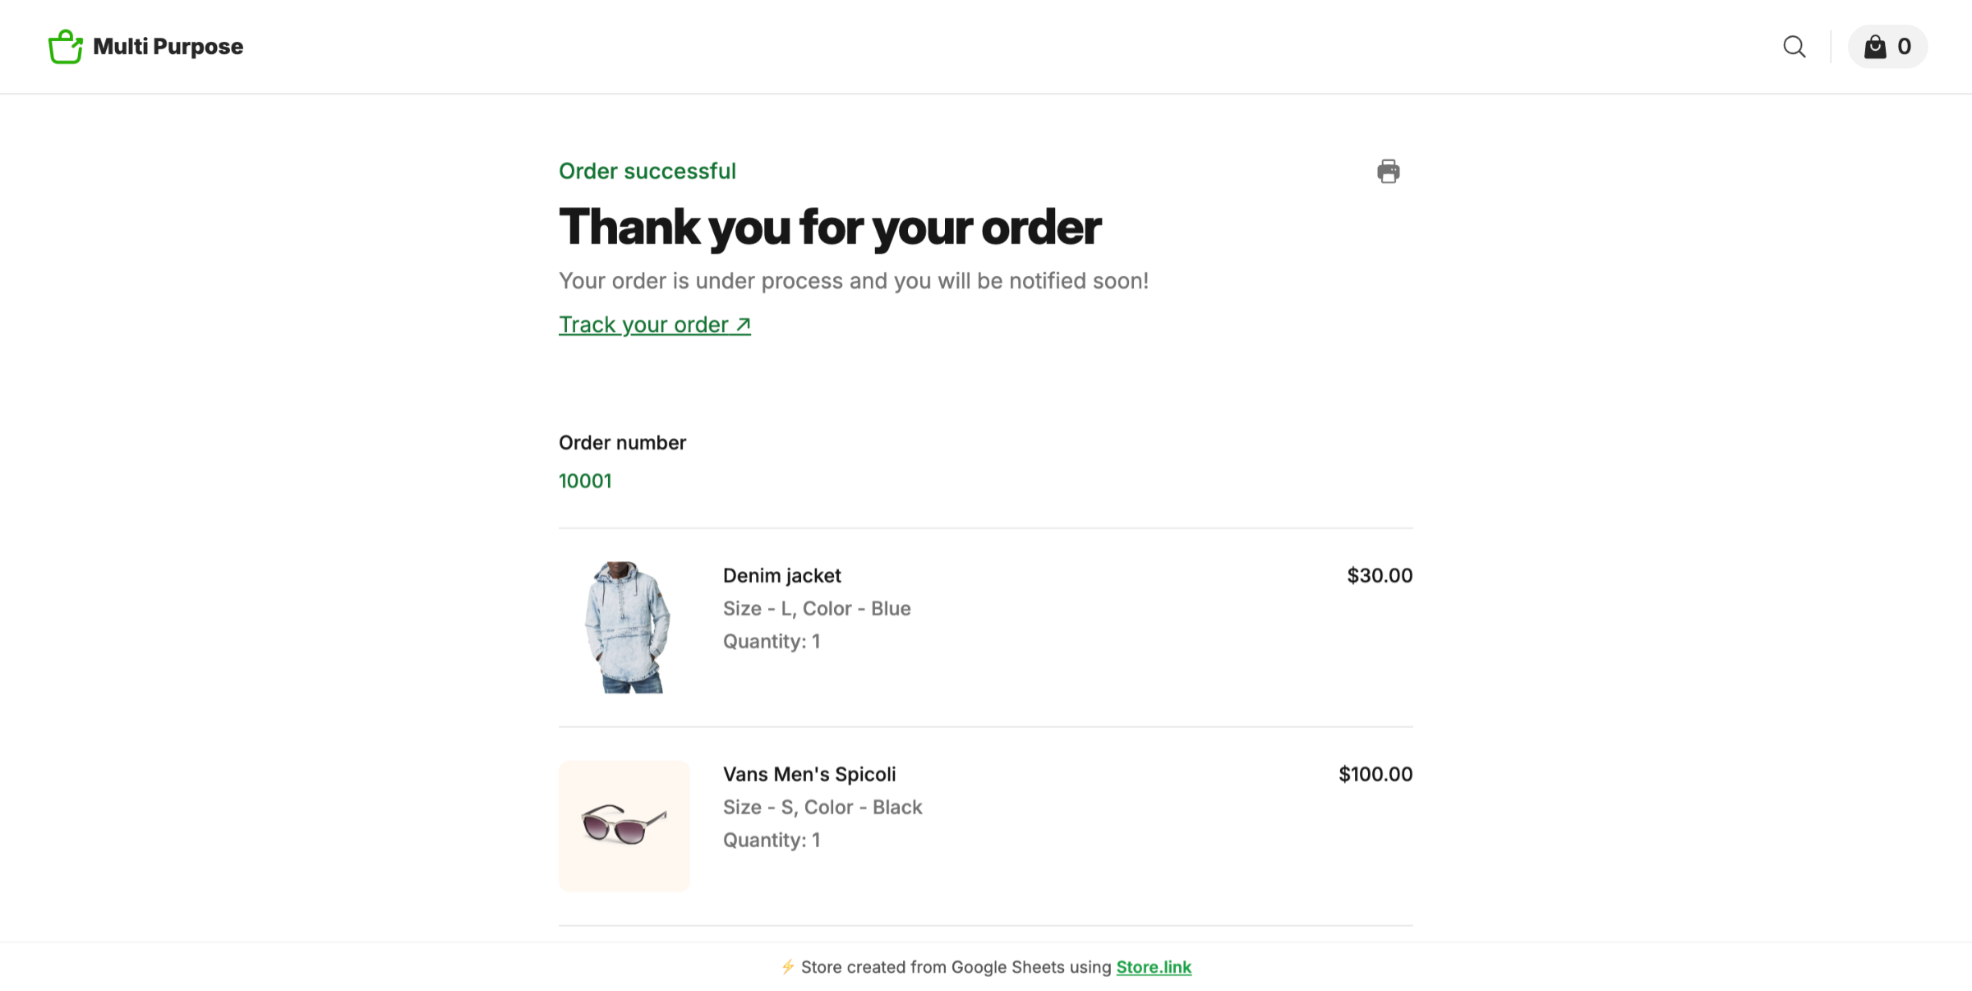Click the green shopping basket logo icon
This screenshot has height=991, width=1972.
66,47
